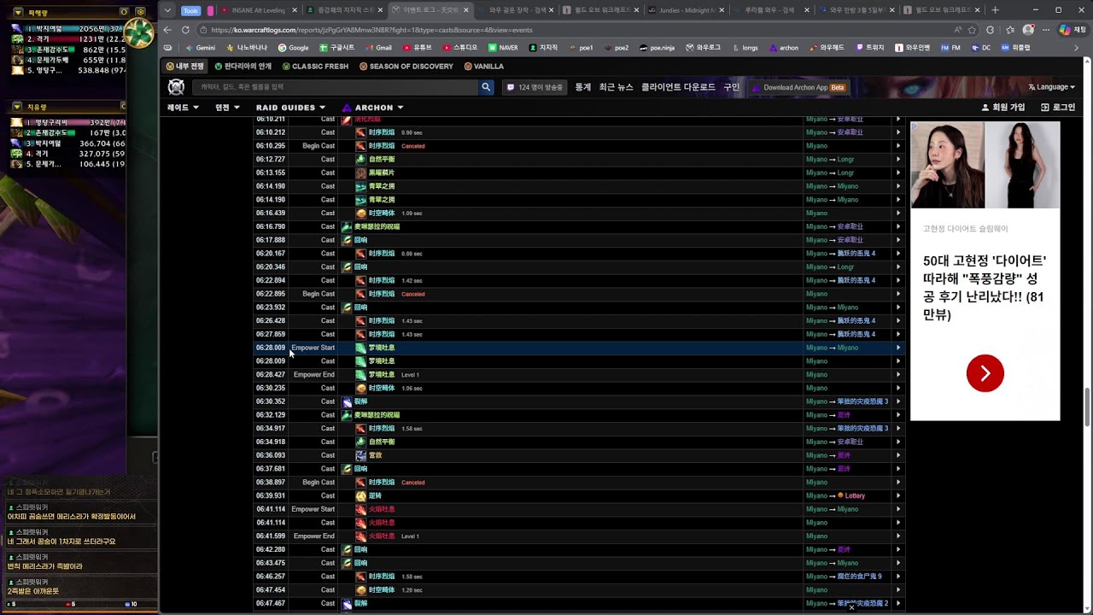Expand the 던전 dropdown menu
1093x615 pixels.
click(227, 108)
